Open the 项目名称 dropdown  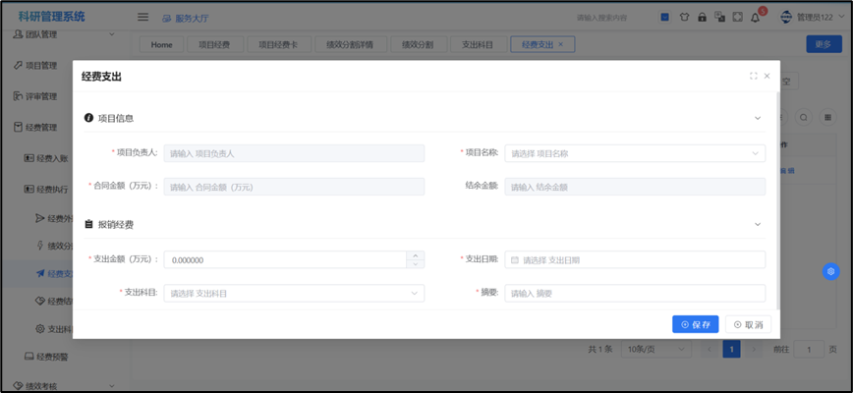pos(635,153)
